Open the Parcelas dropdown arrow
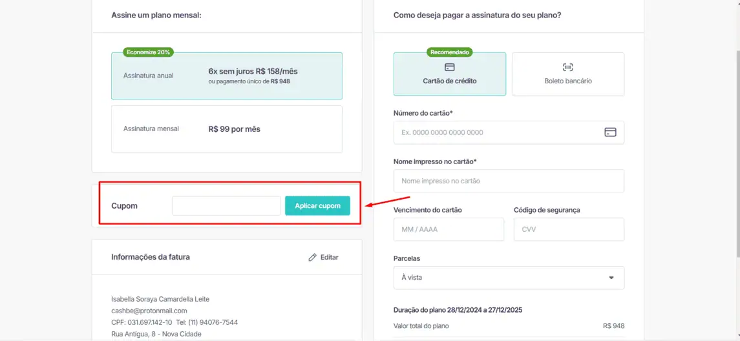This screenshot has width=740, height=341. 611,278
